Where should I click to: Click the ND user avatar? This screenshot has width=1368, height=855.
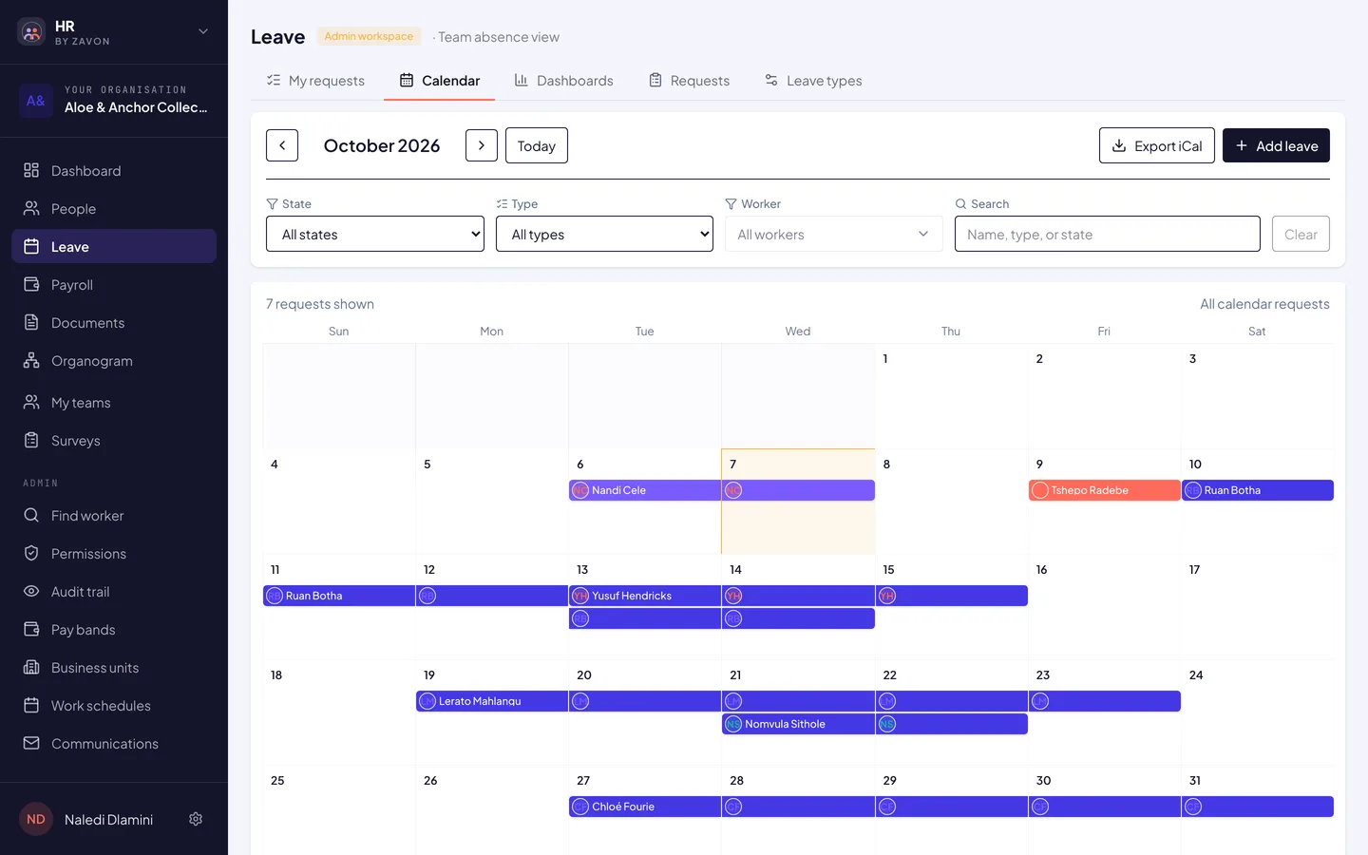(x=36, y=819)
